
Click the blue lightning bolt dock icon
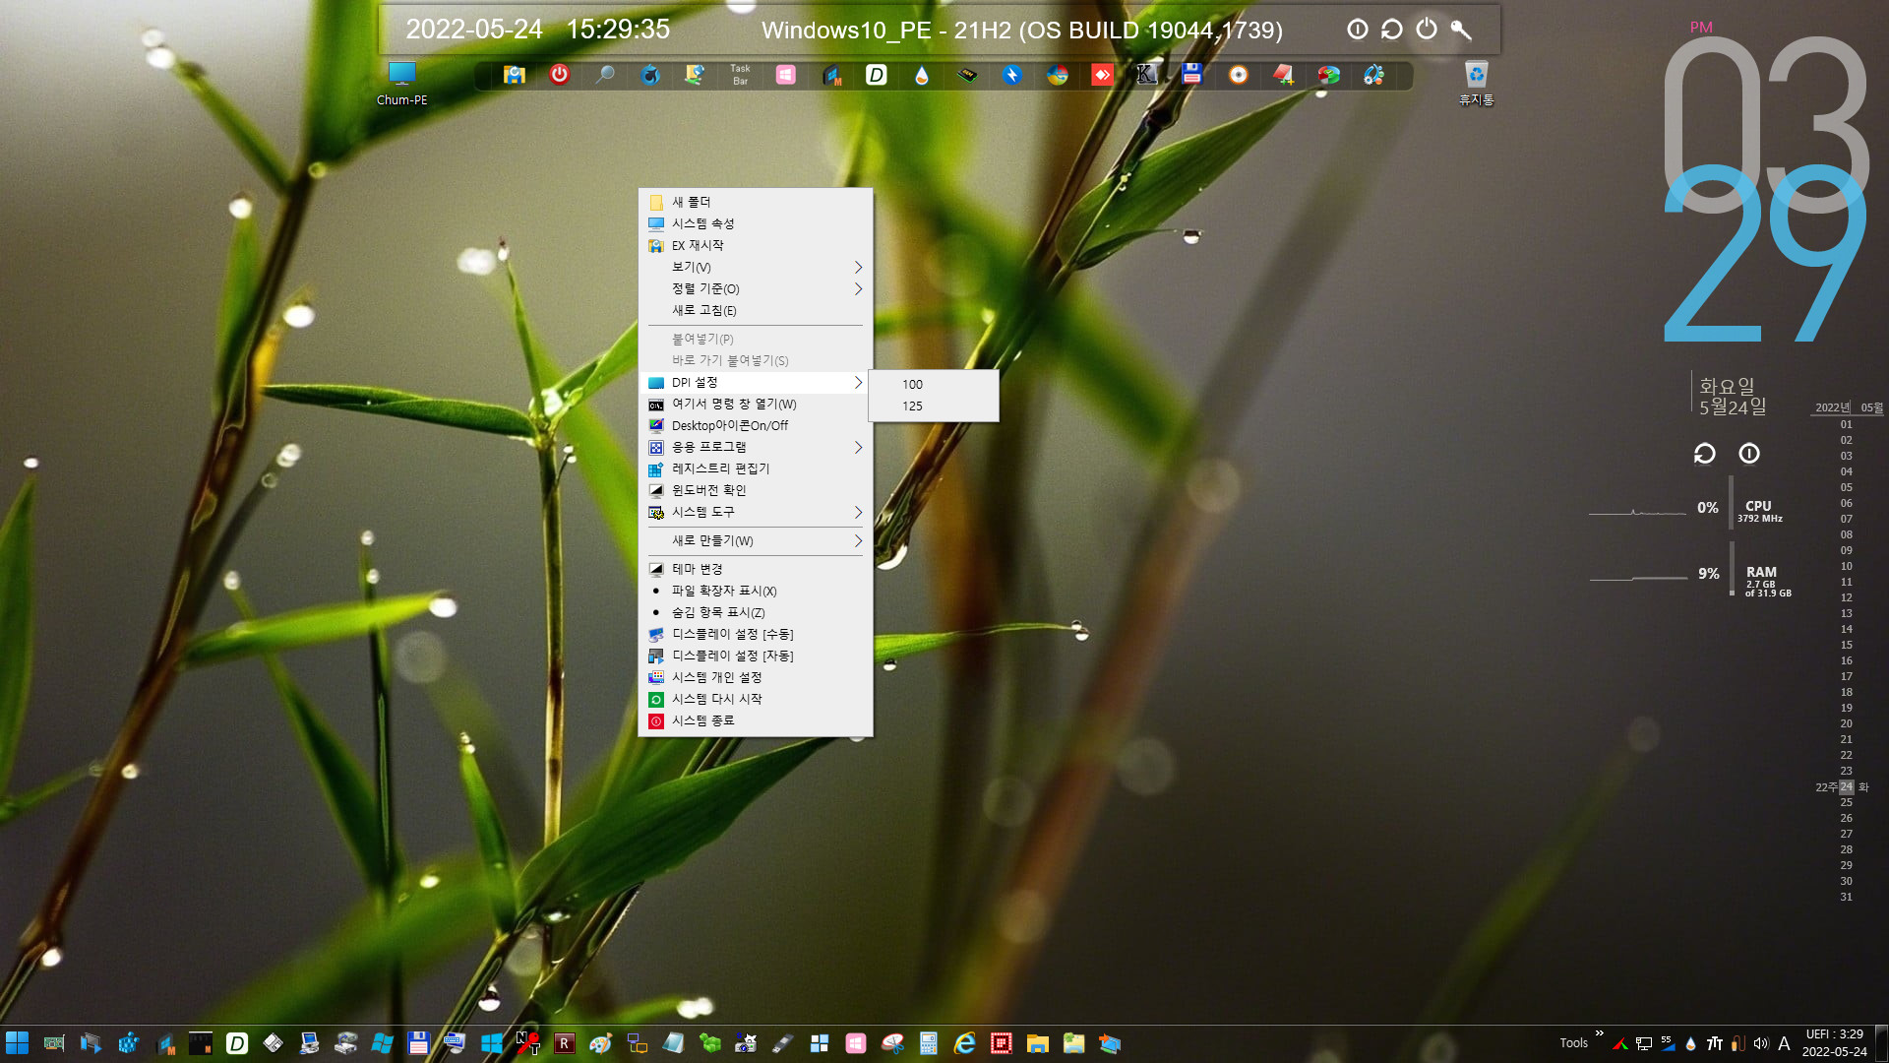[1011, 75]
